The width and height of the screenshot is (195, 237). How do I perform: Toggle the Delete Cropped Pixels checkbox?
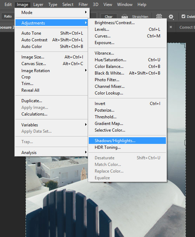183,16
